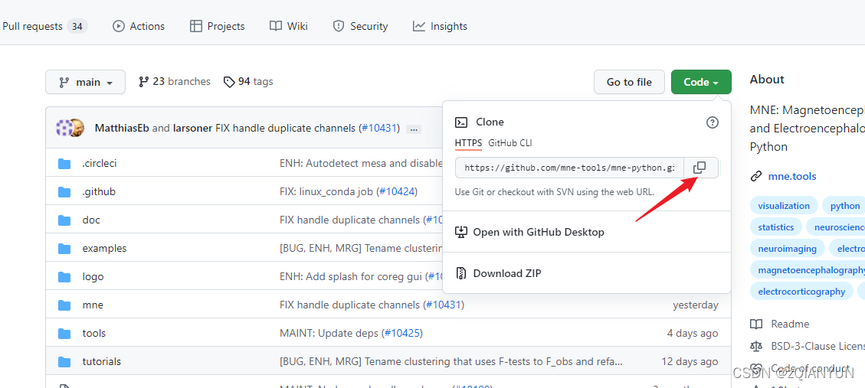This screenshot has width=865, height=388.
Task: Click the help question mark icon
Action: [712, 122]
